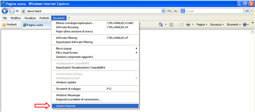Open search provider options dropdown arrow
Image resolution: width=255 pixels, height=112 pixels.
pos(252,11)
